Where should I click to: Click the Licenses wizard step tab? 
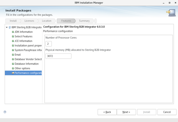(x=29, y=21)
